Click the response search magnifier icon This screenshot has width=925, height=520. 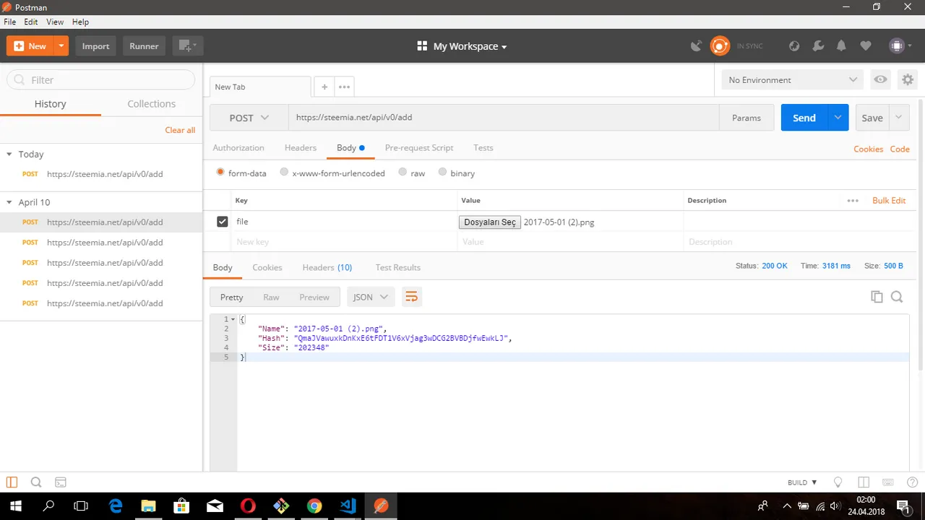click(x=897, y=297)
